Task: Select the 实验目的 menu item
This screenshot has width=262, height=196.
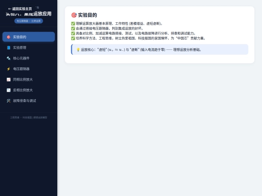Action: coord(29,37)
